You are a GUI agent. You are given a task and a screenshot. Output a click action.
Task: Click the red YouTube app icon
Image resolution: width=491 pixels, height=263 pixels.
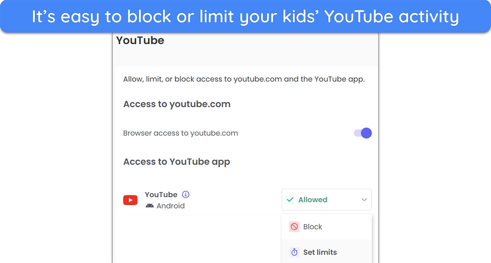click(131, 200)
